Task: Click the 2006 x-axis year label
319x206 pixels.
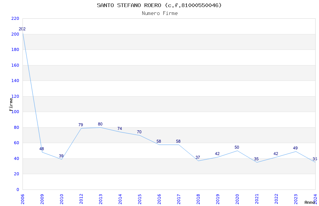Action: 23,199
